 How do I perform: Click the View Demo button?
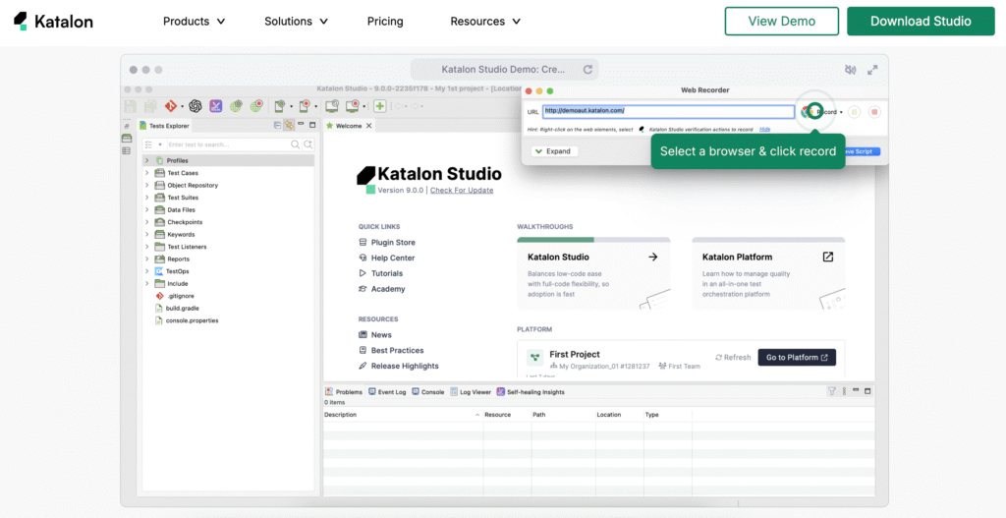tap(781, 22)
